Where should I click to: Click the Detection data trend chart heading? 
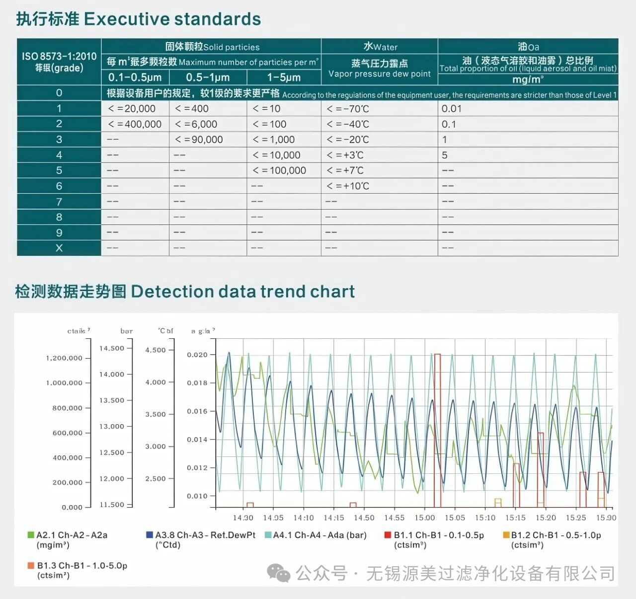pos(185,292)
